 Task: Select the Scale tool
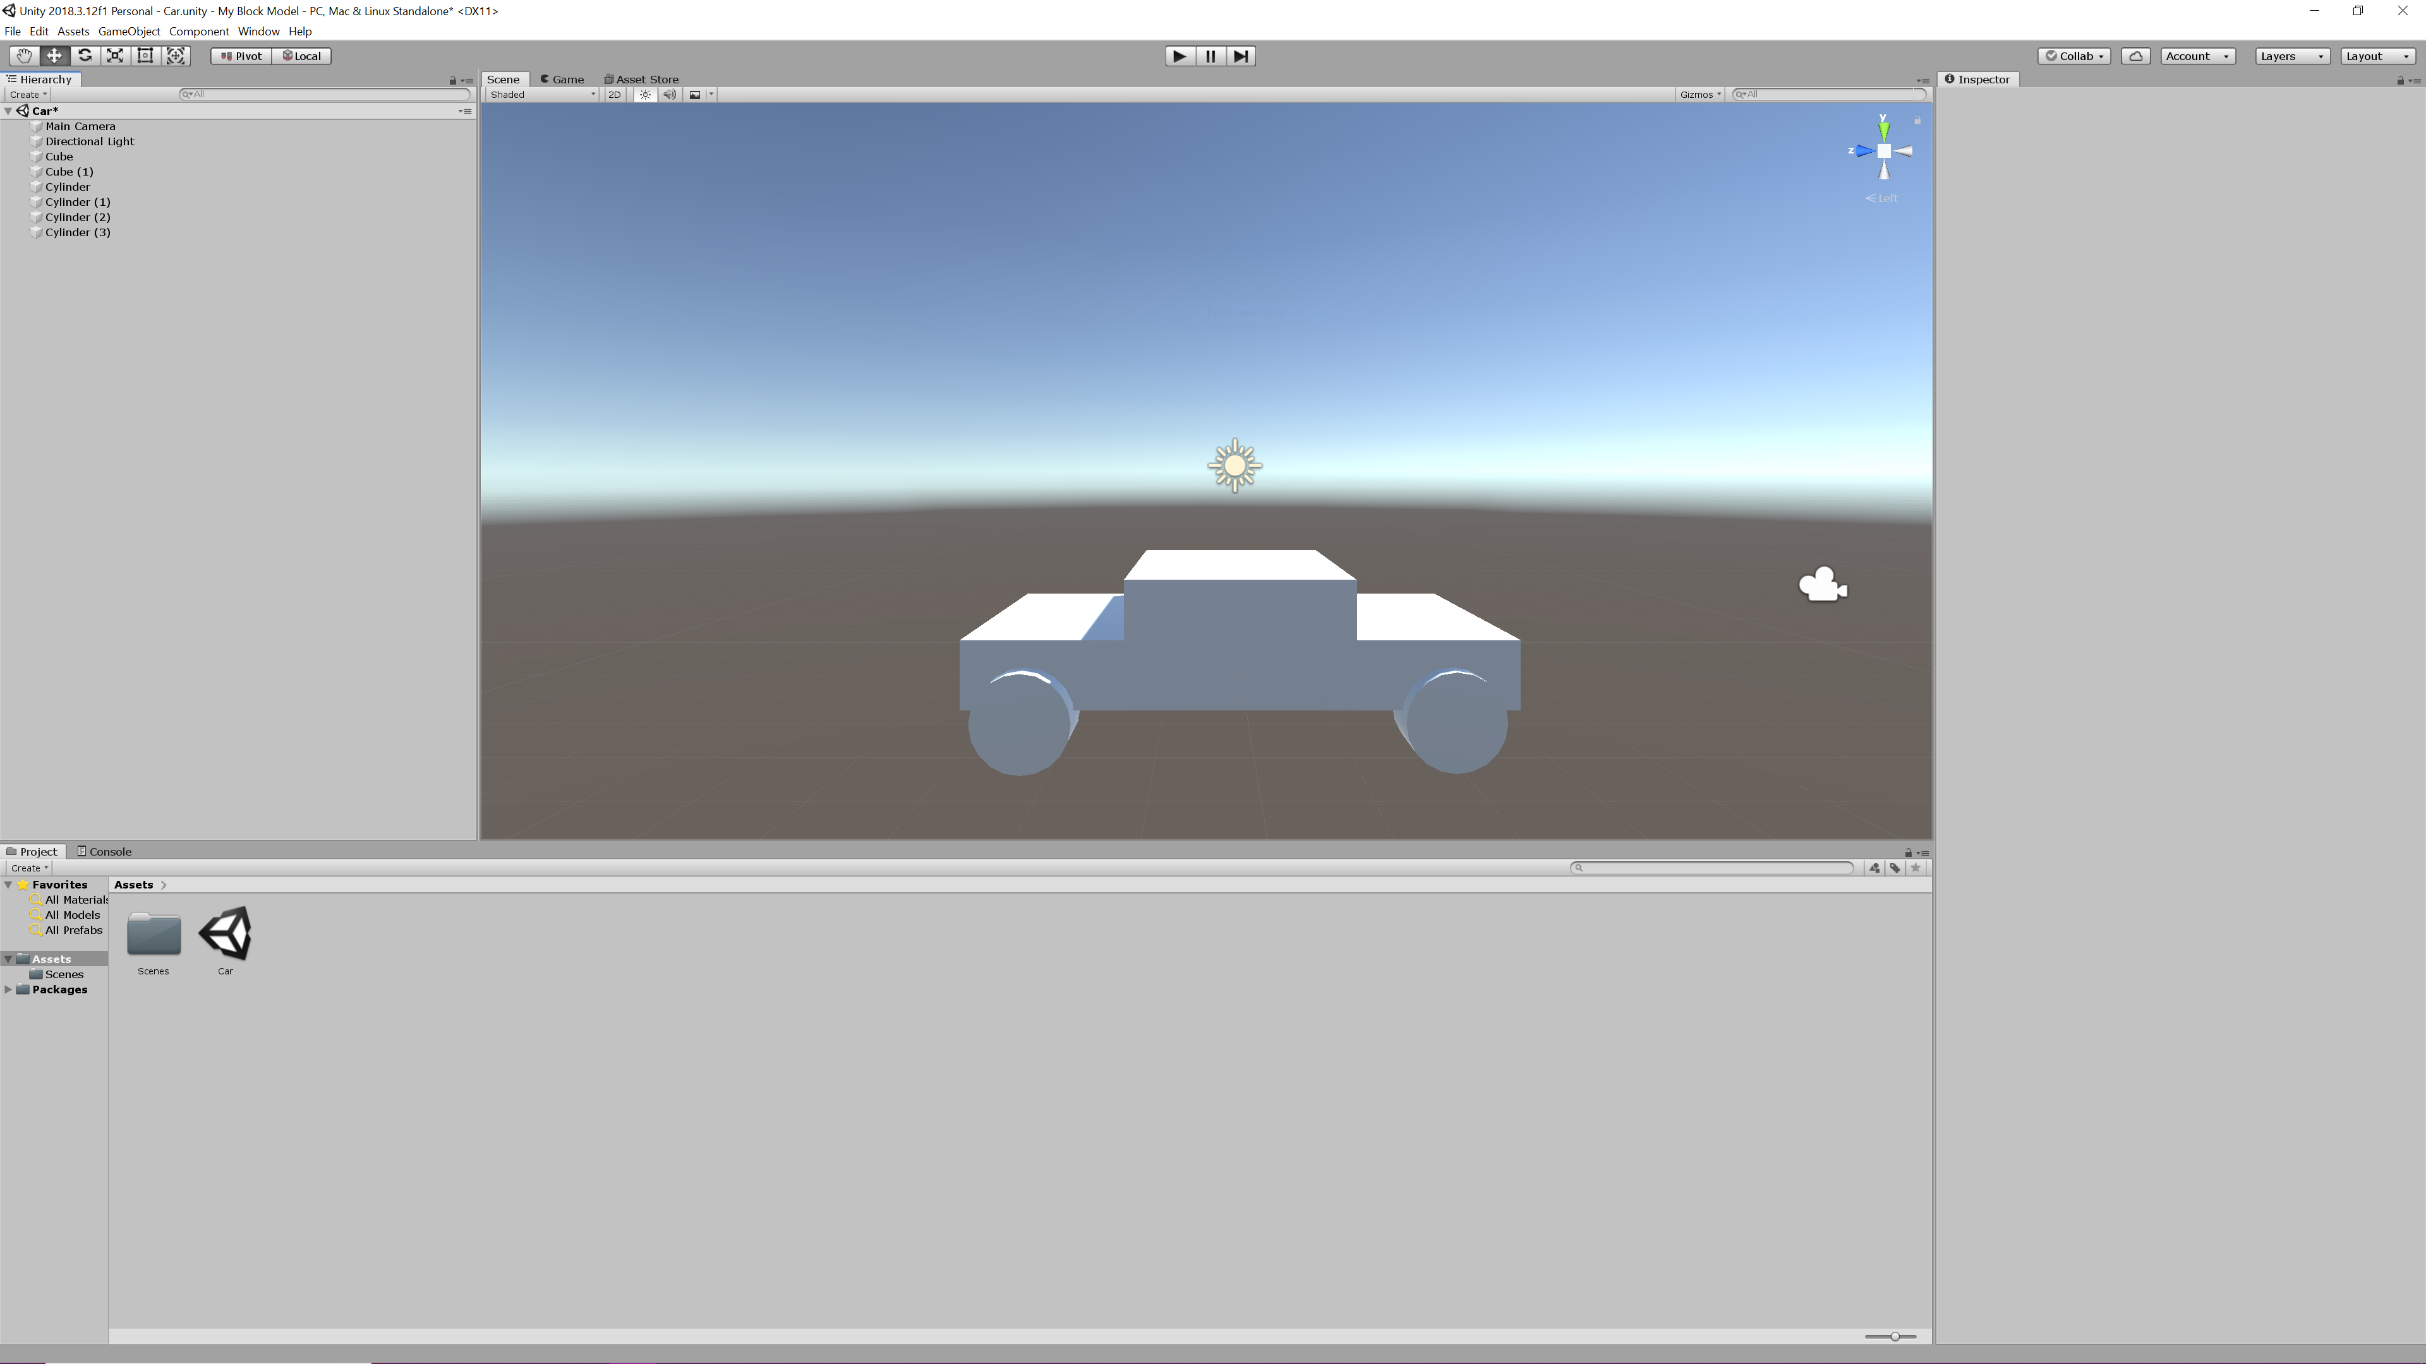pyautogui.click(x=115, y=56)
